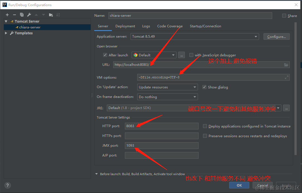This screenshot has height=193, width=302.
Task: Toggle After launch checkbox
Action: [105, 55]
